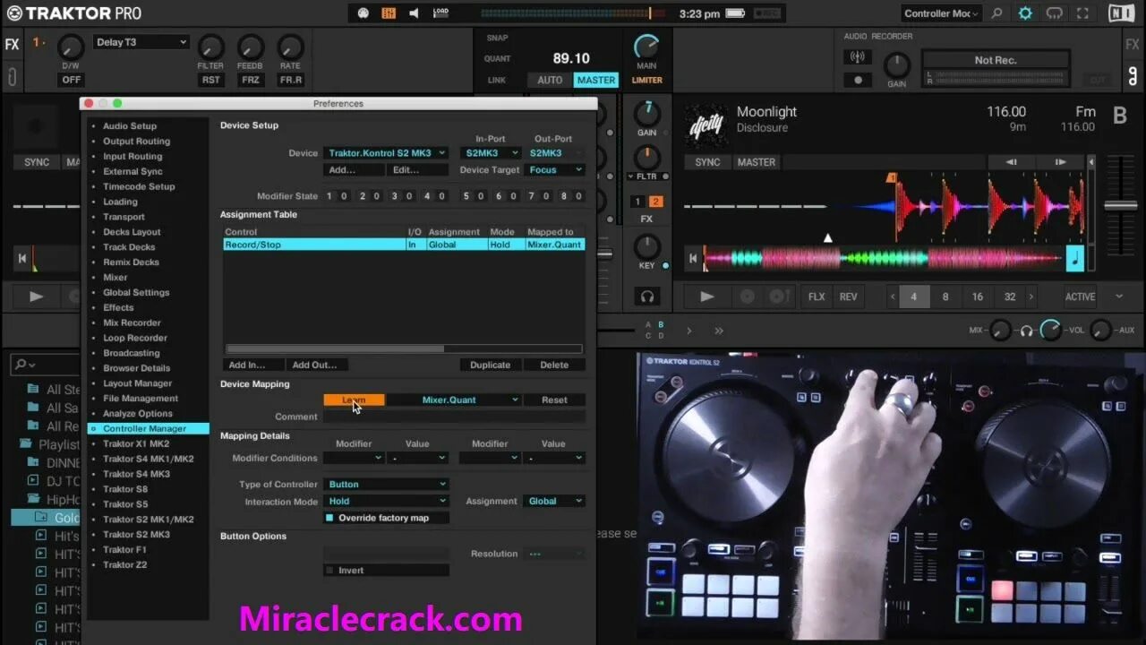Screen dimensions: 1146x645
Task: Toggle fullscreen icon in the header
Action: click(1084, 13)
